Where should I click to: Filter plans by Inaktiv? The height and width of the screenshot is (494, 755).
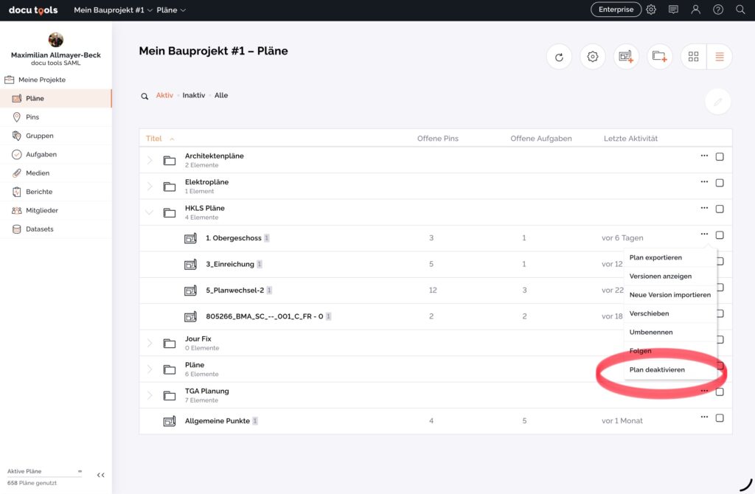coord(194,95)
